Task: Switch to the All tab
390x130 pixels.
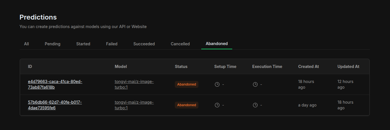Action: 26,44
